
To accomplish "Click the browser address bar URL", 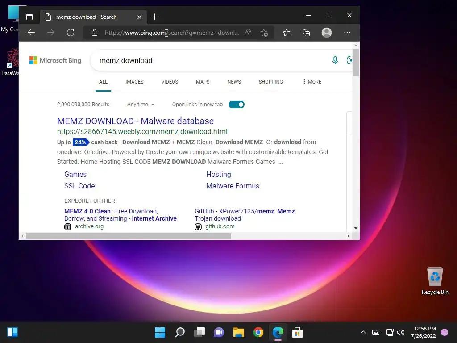I will [172, 33].
